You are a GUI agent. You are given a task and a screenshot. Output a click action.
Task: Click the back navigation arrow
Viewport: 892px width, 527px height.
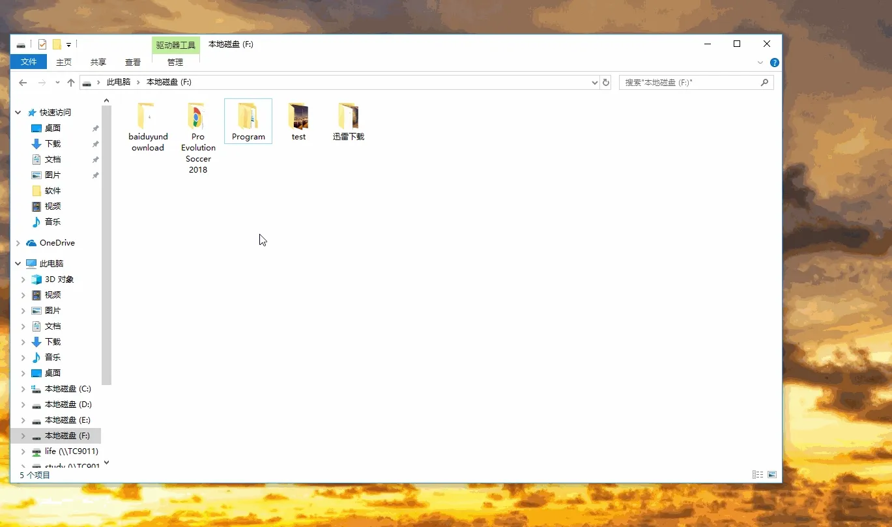23,83
